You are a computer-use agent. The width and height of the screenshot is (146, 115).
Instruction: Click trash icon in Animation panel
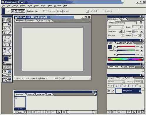pyautogui.click(x=64, y=112)
